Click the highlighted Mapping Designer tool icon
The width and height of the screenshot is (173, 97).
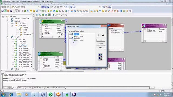(49, 15)
